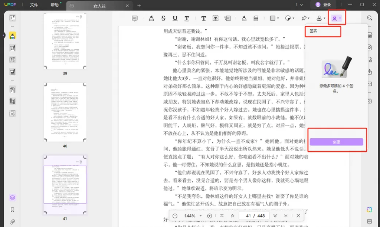380x227 pixels.
Task: Open the Share file tool
Action: click(370, 72)
